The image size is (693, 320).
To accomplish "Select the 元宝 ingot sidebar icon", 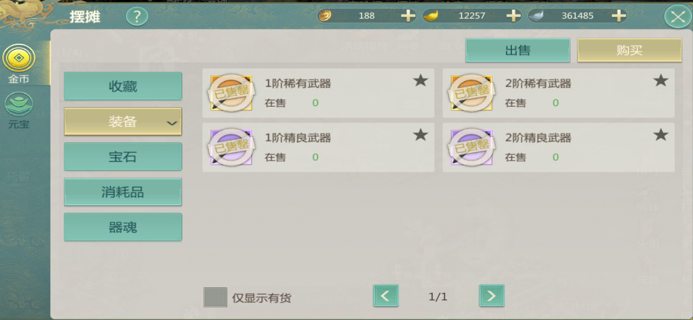I will 19,104.
